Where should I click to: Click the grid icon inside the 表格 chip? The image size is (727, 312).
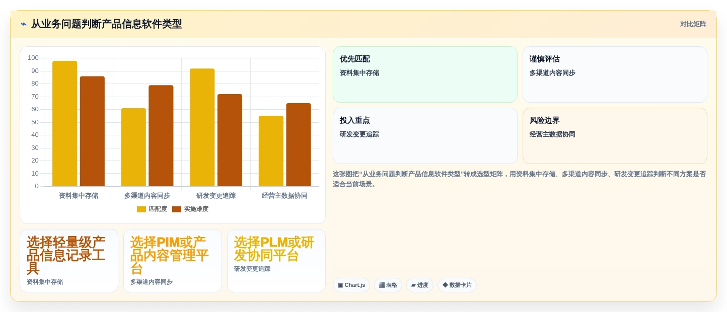coord(382,285)
